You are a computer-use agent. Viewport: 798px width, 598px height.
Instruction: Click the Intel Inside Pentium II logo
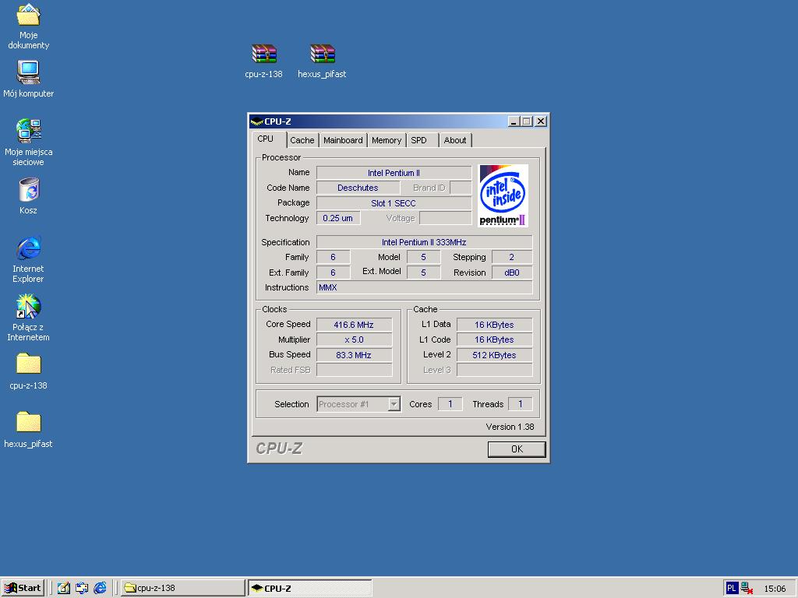coord(503,195)
